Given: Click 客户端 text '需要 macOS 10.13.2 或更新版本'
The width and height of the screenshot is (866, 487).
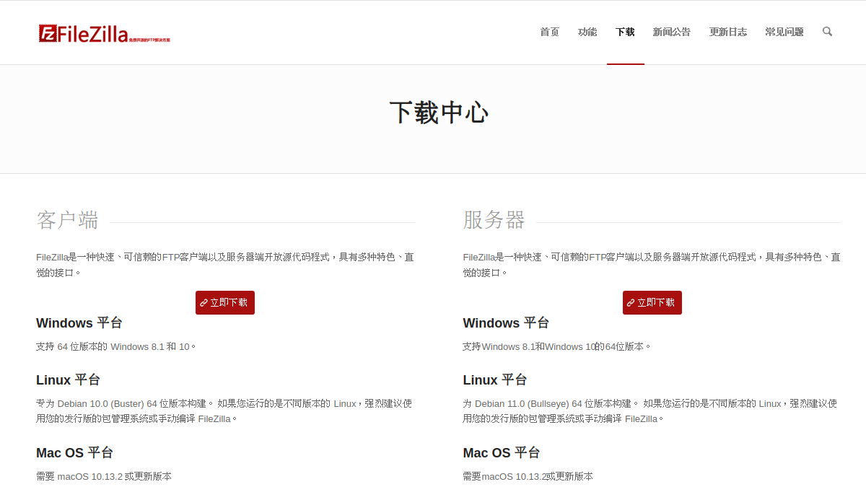Looking at the screenshot, I should [x=104, y=476].
